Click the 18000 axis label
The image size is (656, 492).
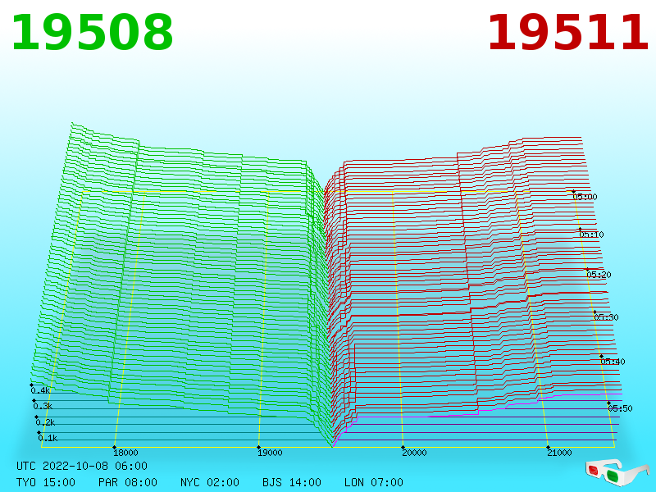coord(125,453)
